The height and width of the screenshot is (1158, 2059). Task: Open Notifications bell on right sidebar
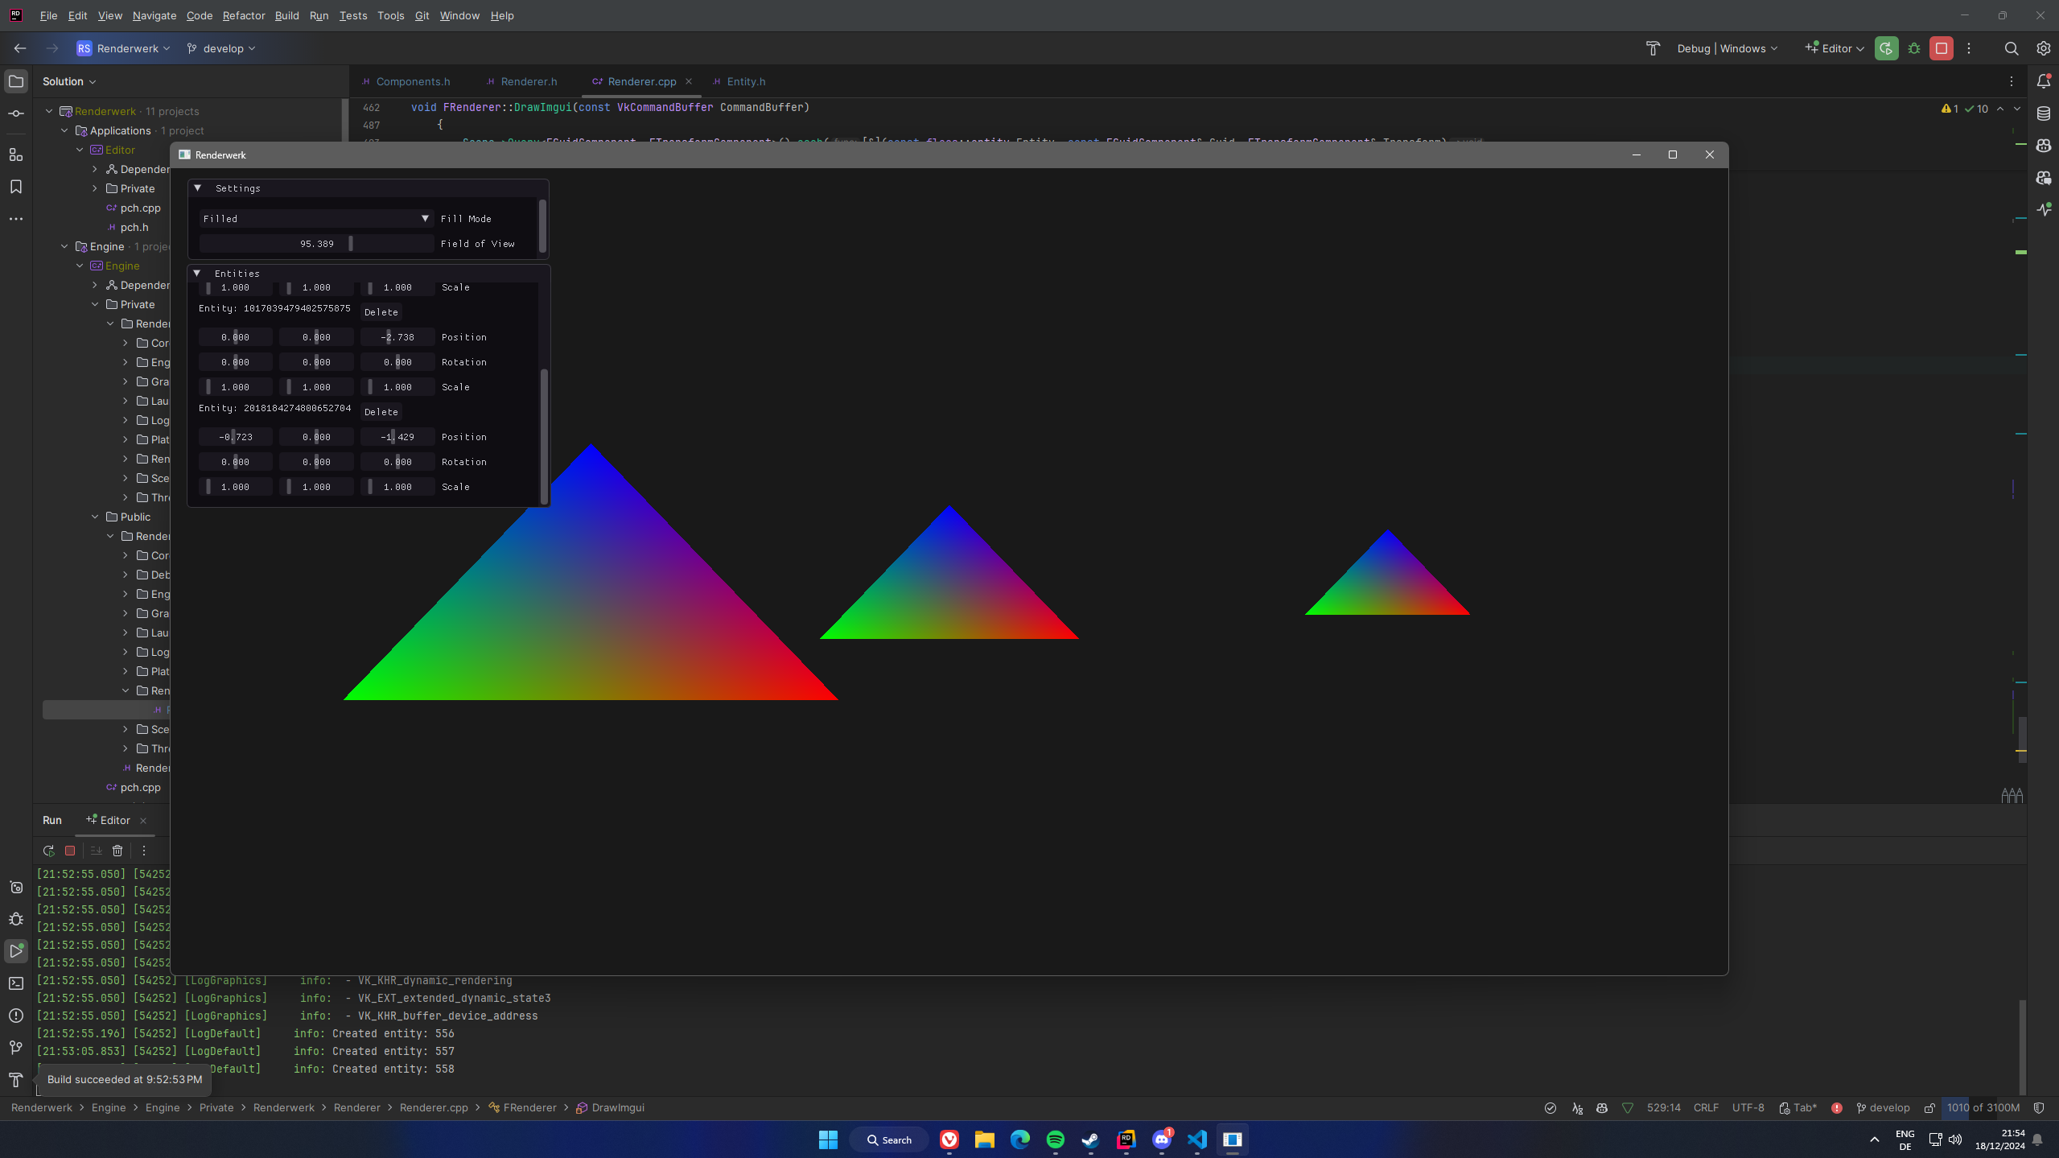point(2044,81)
